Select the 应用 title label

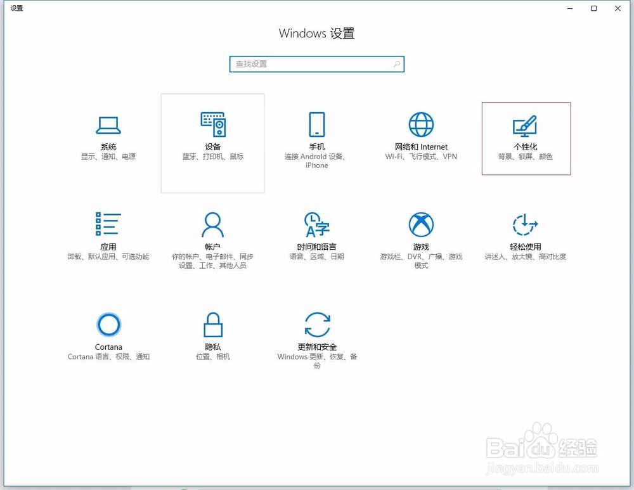[108, 247]
